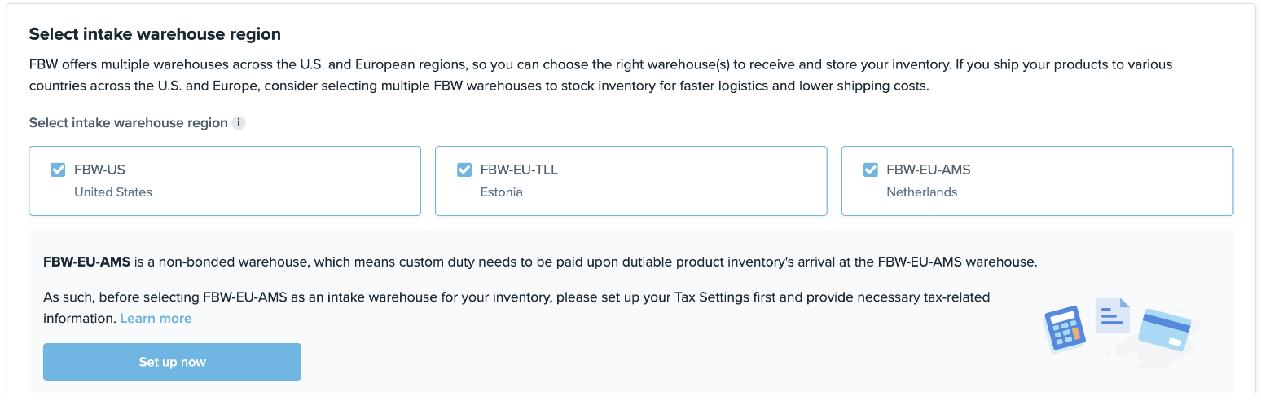Select the FBW-EU-AMS Netherlands card
This screenshot has height=401, width=1261.
point(1037,181)
